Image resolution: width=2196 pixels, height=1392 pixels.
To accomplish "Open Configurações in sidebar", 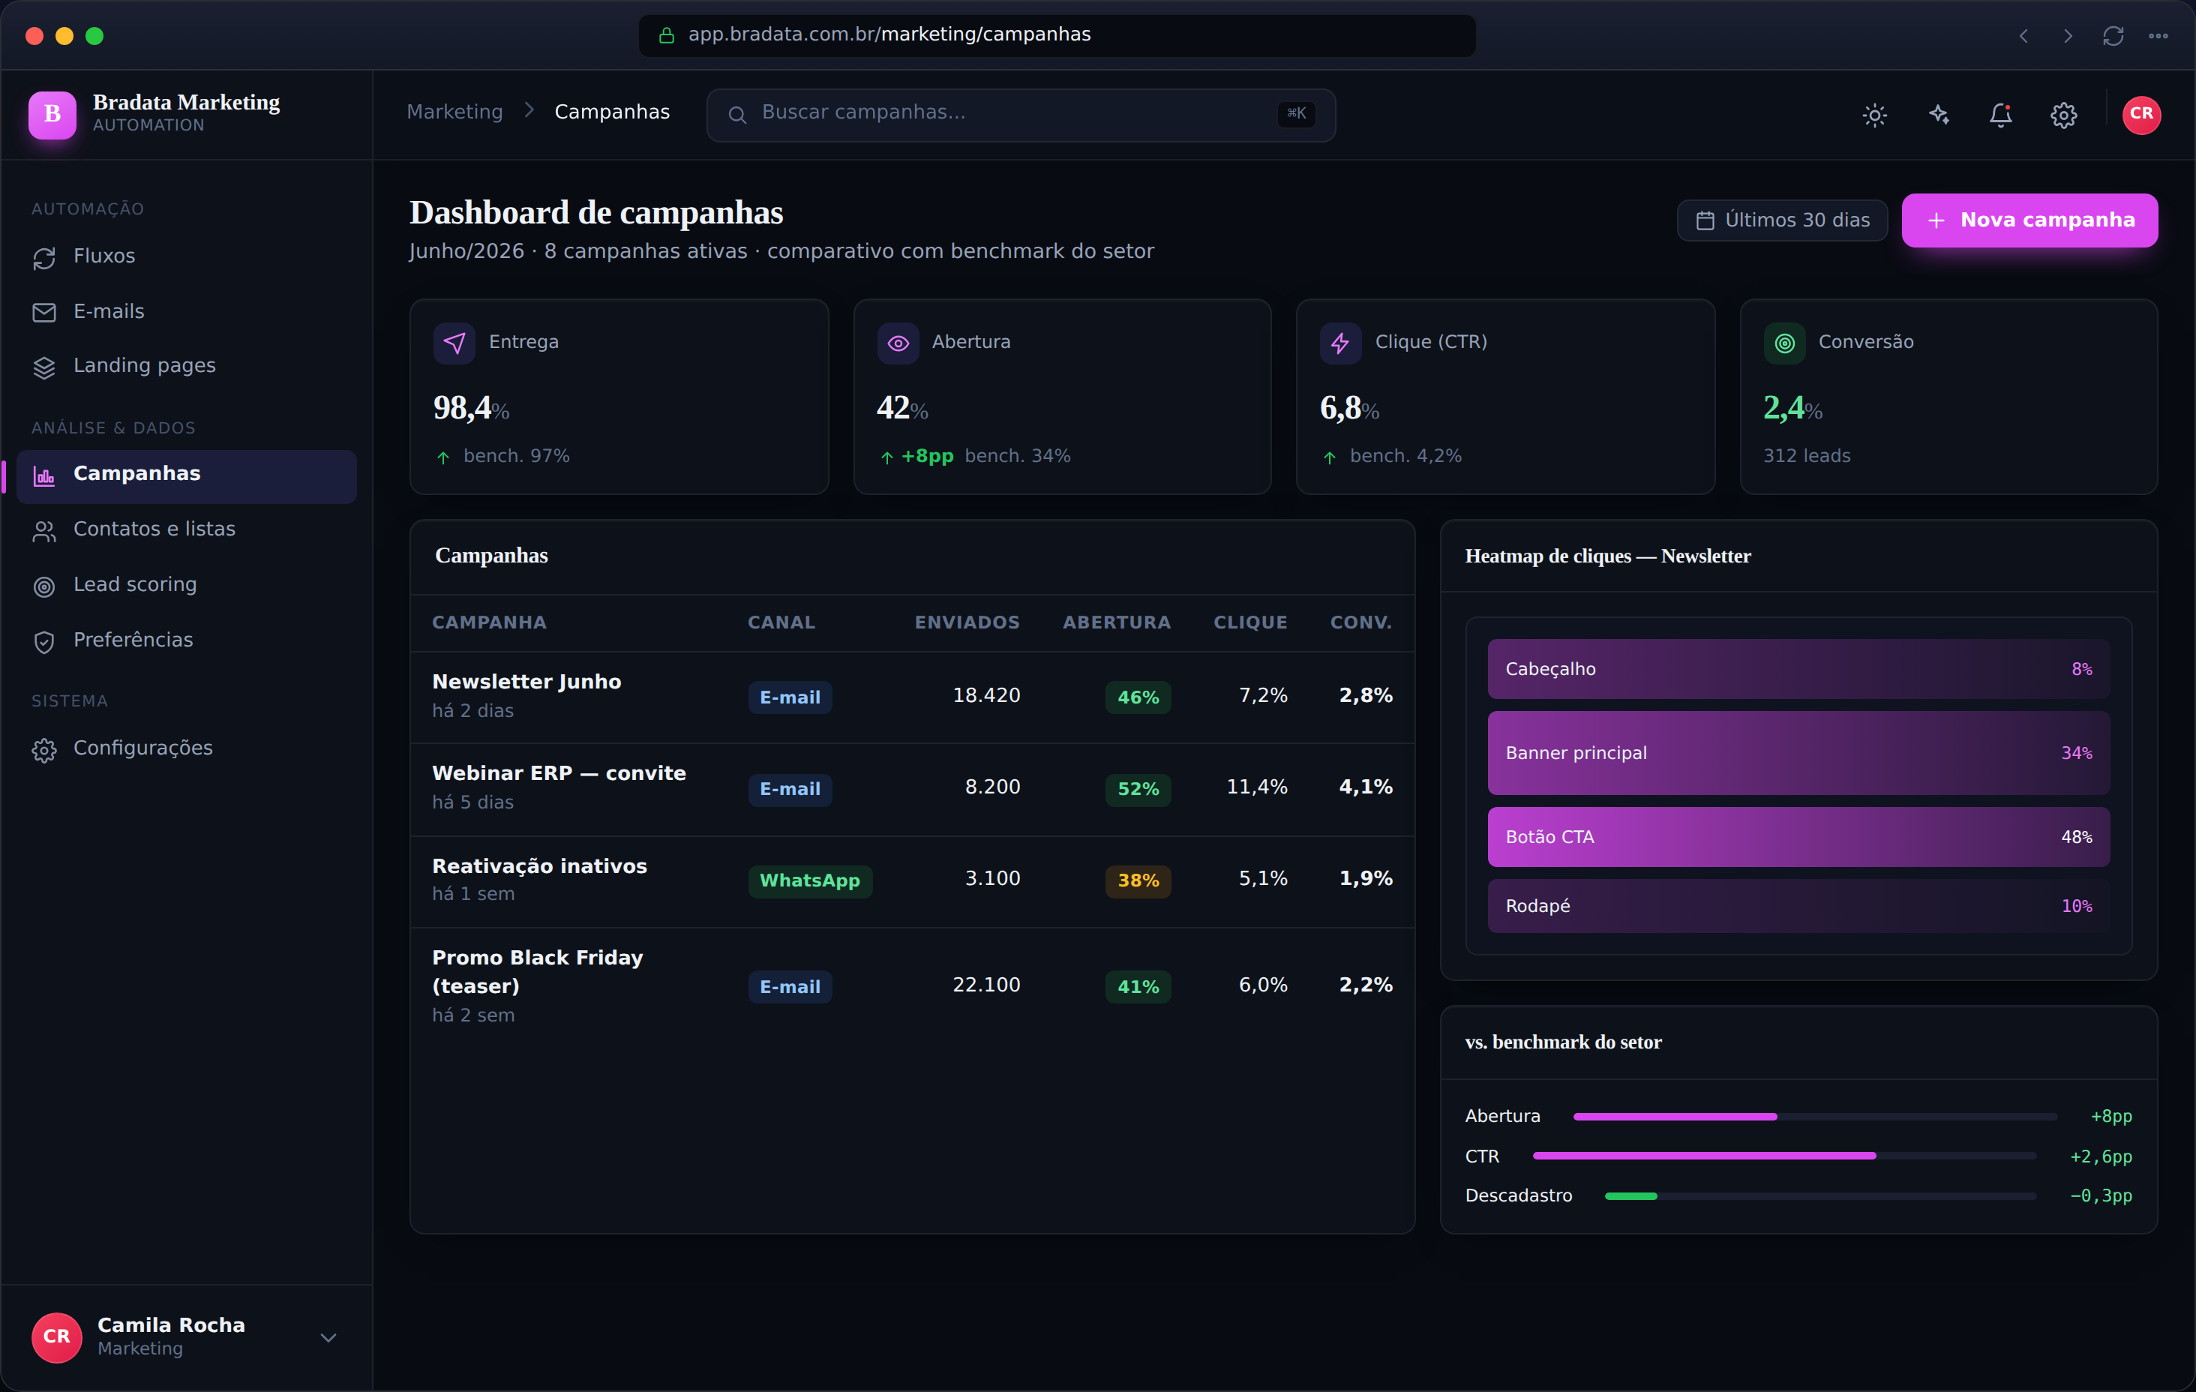I will tap(186, 749).
